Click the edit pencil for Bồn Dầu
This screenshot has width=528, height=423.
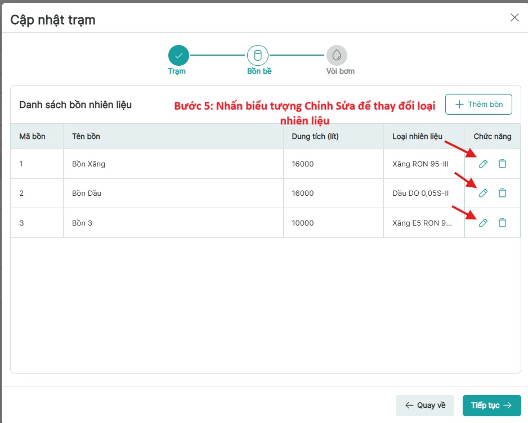point(482,193)
